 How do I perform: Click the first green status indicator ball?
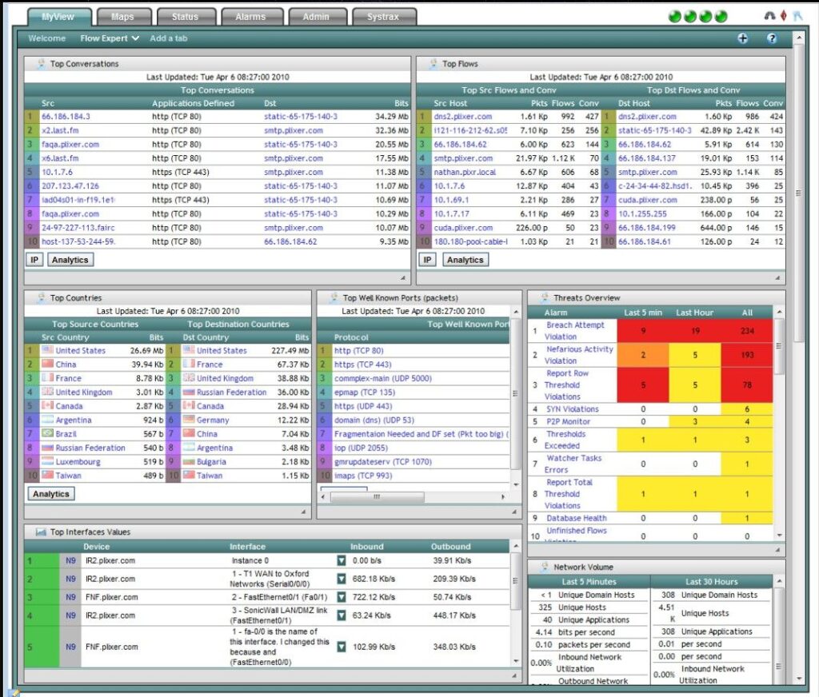tap(674, 17)
